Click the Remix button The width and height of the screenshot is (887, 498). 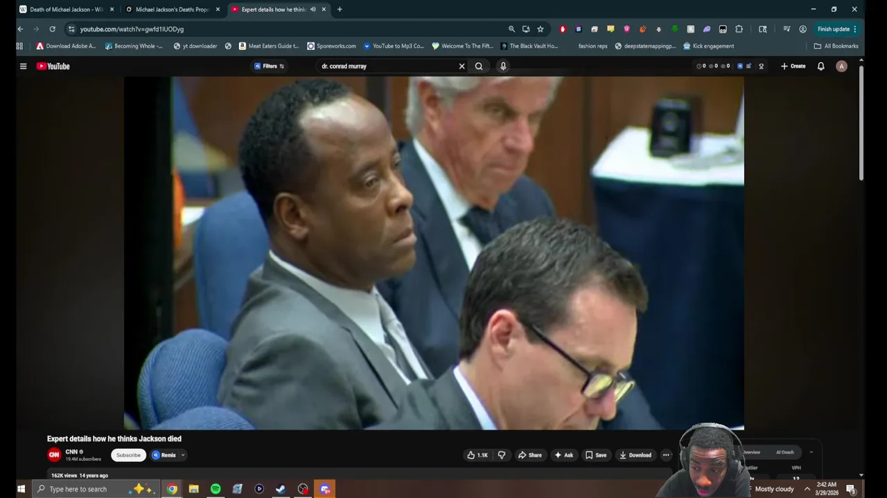[164, 455]
